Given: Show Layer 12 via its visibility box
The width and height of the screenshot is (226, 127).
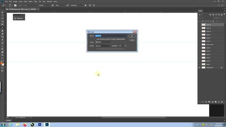Looking at the screenshot, I should (200, 25).
